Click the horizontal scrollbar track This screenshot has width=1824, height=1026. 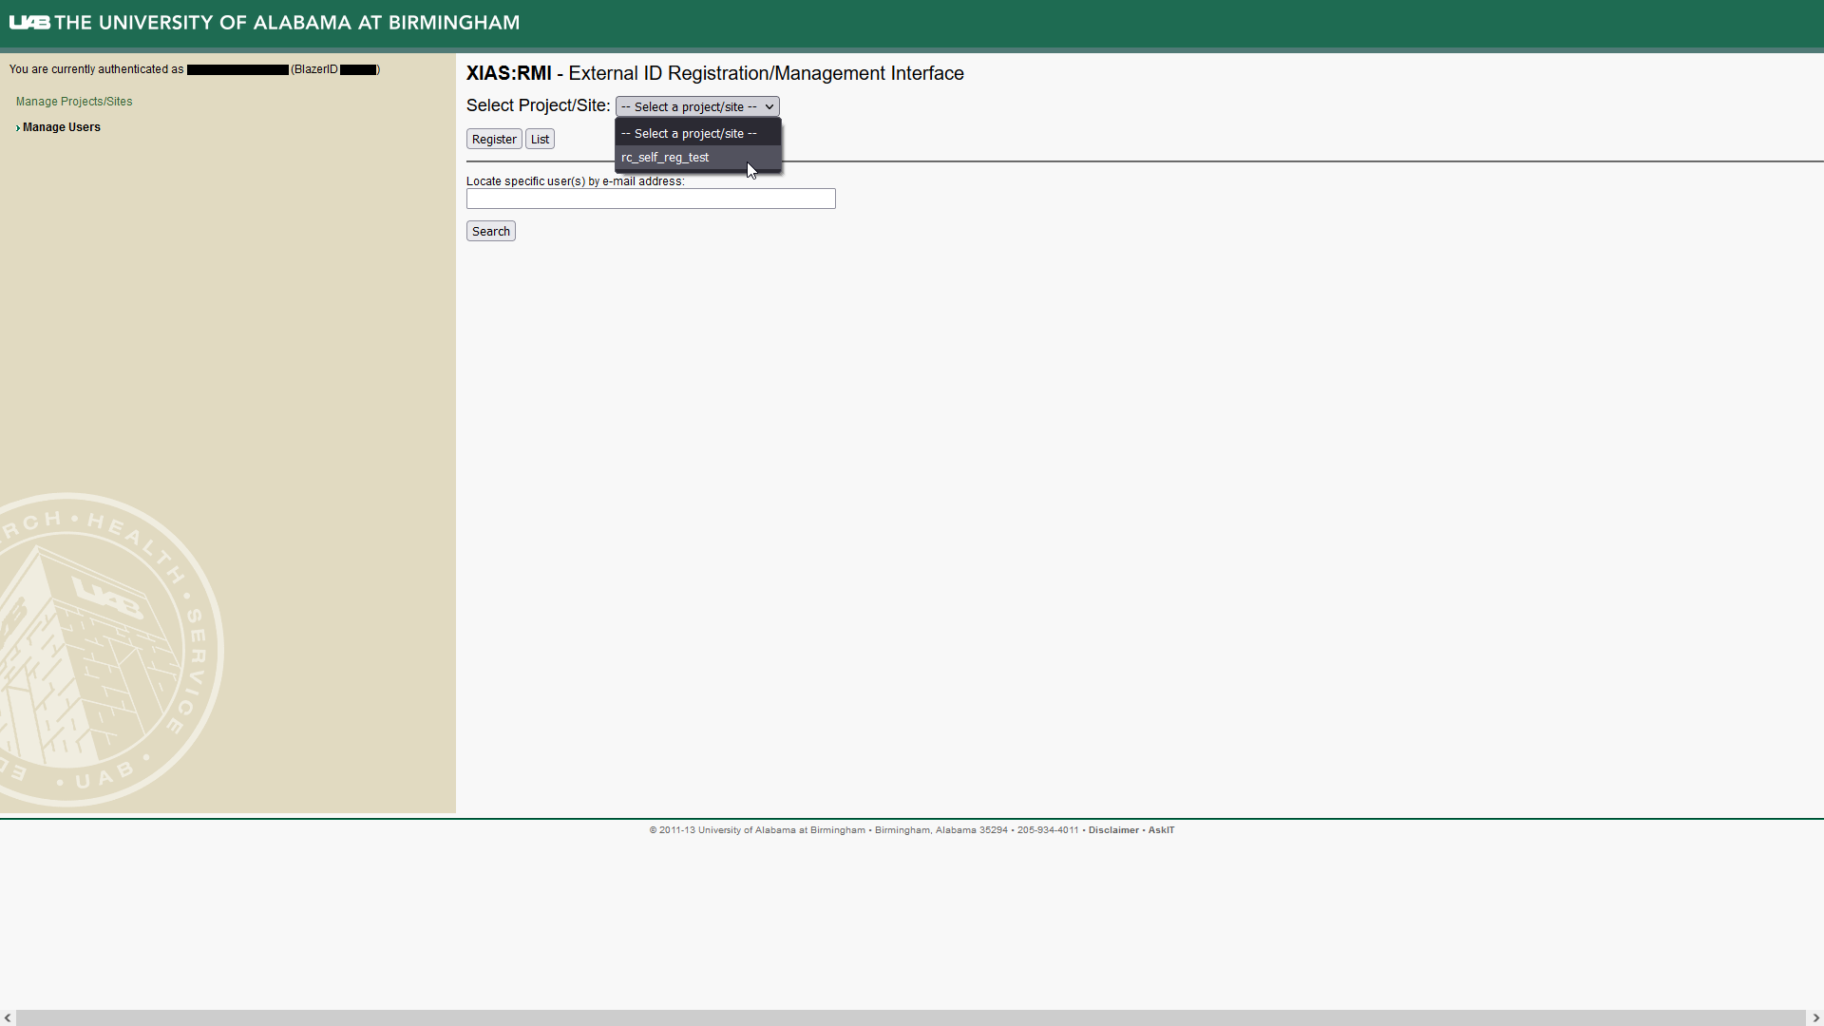911,1017
